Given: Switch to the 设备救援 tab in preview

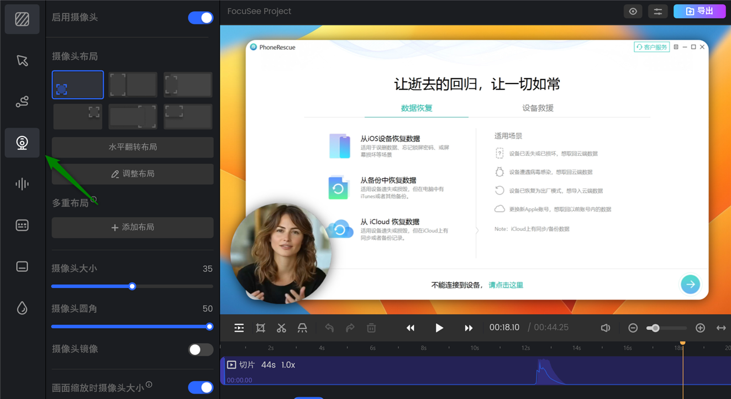Looking at the screenshot, I should pyautogui.click(x=538, y=108).
